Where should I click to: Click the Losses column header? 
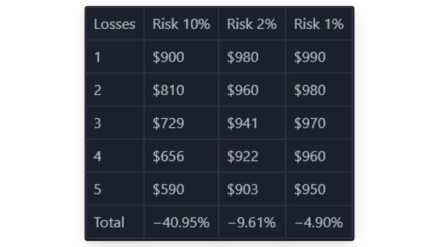click(x=115, y=24)
